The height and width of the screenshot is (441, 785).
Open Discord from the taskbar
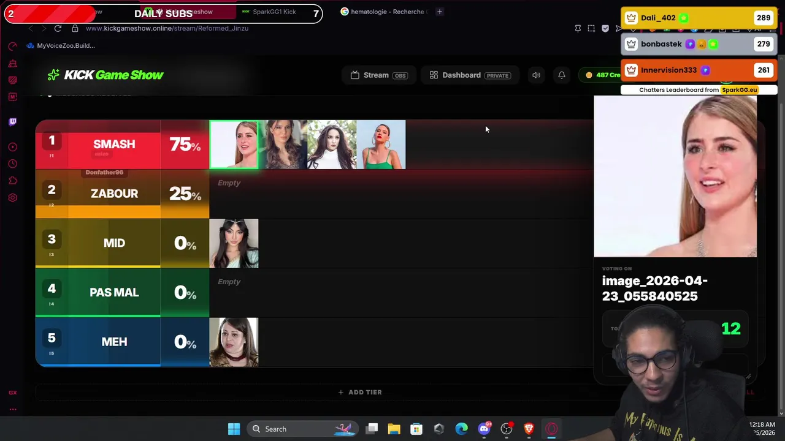484,429
